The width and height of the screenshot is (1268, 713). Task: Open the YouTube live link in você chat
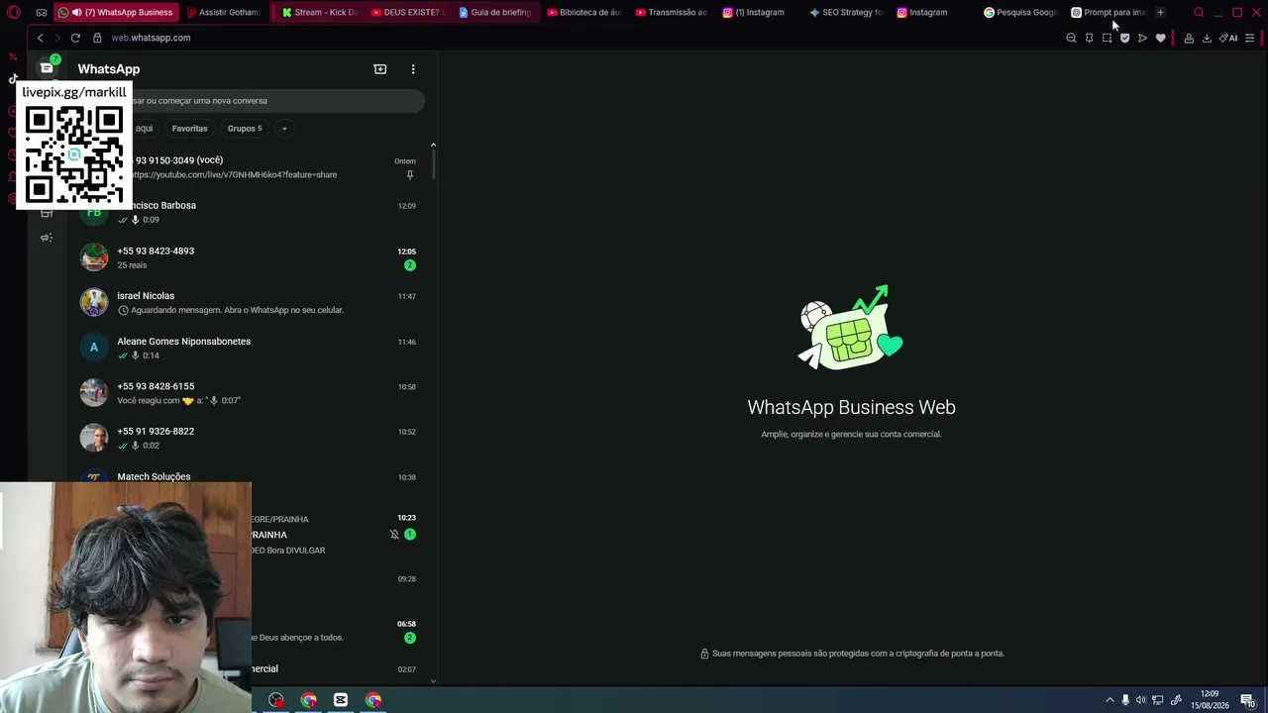tap(234, 175)
